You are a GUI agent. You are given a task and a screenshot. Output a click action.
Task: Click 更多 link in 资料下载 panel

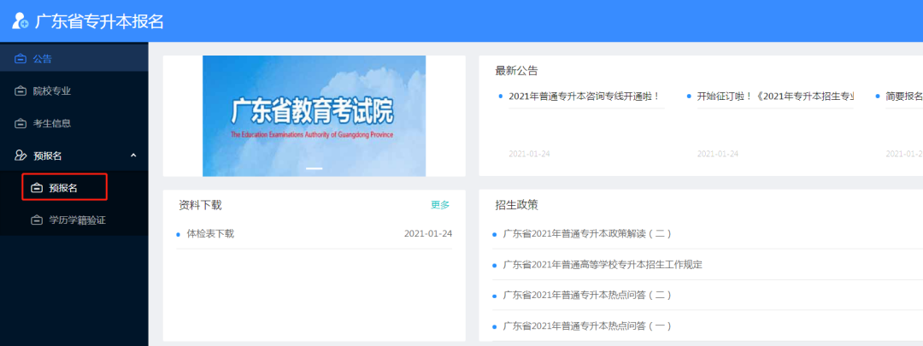tap(440, 205)
